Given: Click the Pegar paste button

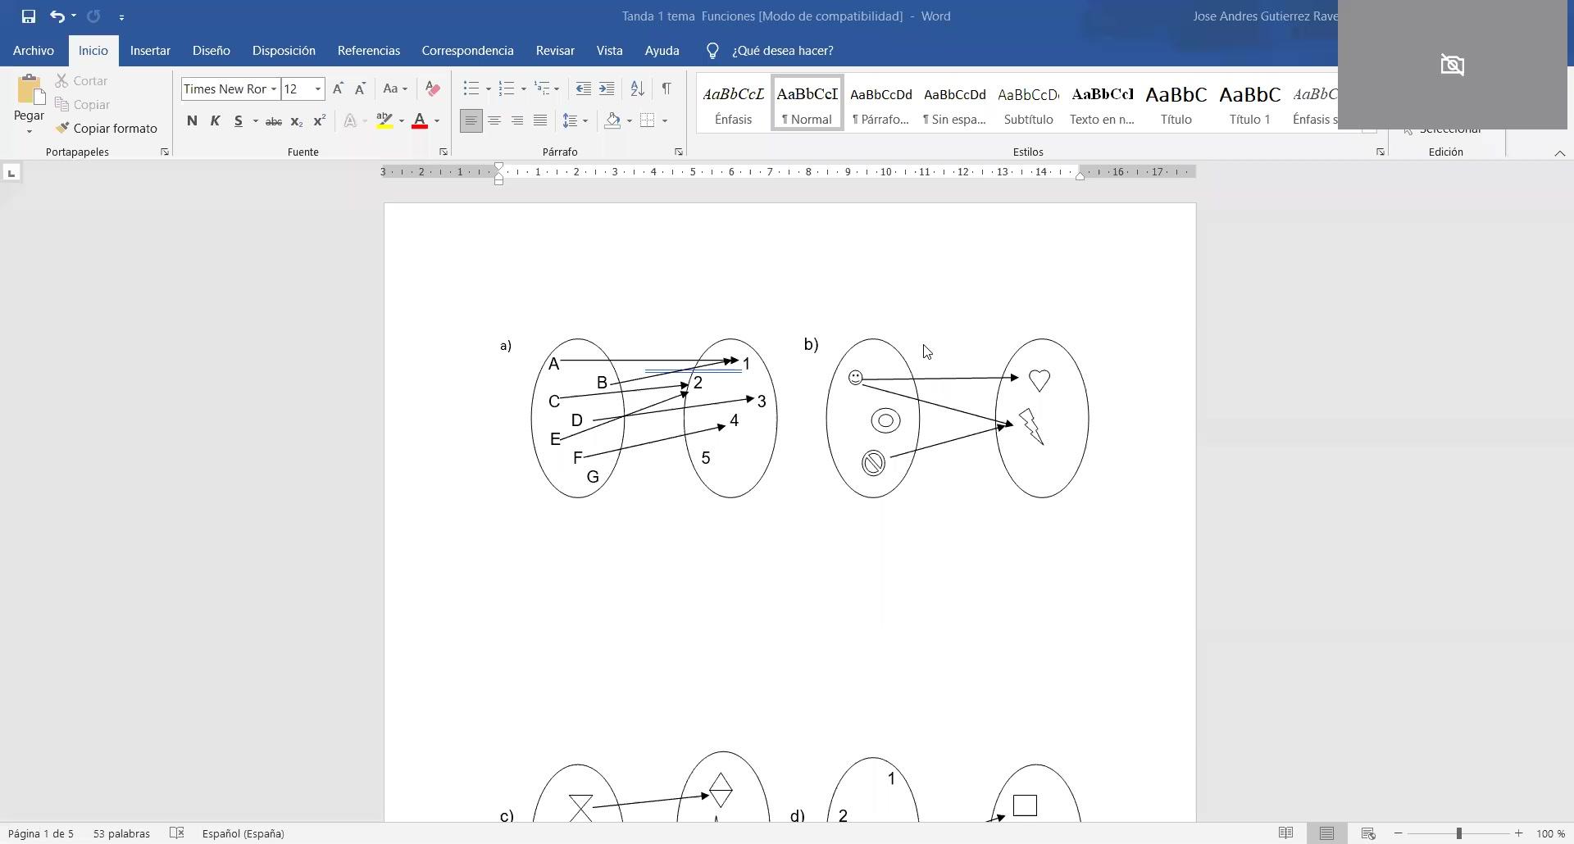Looking at the screenshot, I should coord(29,97).
